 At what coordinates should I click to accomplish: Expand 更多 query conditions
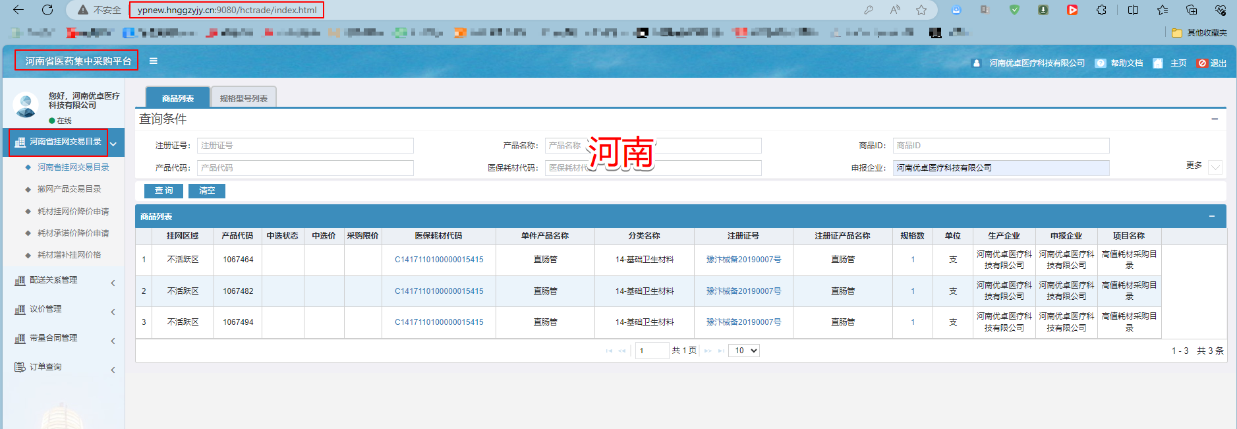click(1215, 167)
